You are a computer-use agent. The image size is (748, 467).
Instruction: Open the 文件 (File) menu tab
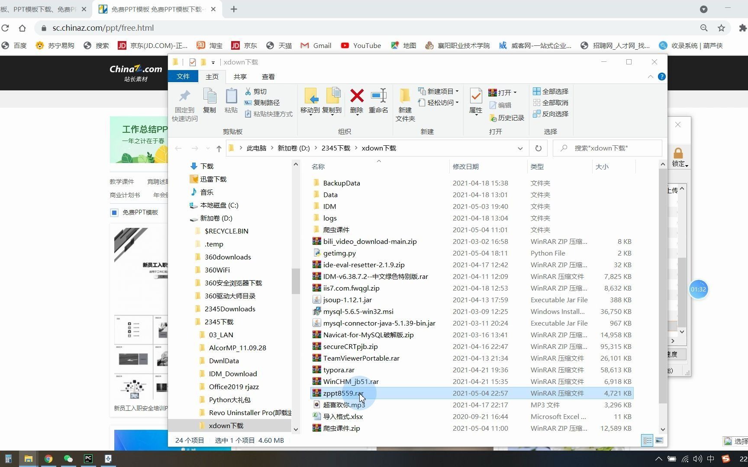click(x=183, y=77)
